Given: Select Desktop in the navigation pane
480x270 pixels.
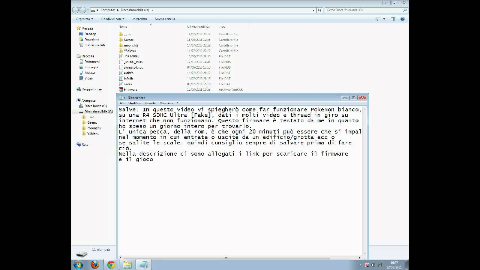Looking at the screenshot, I should click(90, 34).
